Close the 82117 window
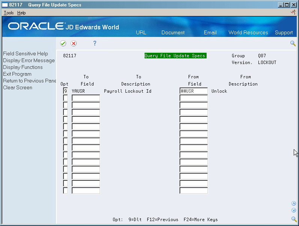The image size is (299, 226). (x=294, y=5)
